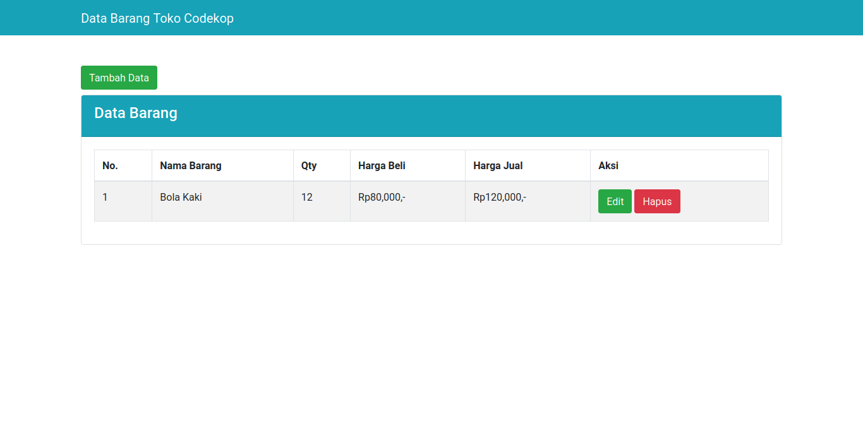Click the Nama Barang column header
863x438 pixels.
[x=191, y=165]
